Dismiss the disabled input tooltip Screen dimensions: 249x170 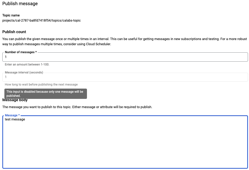tap(45, 93)
